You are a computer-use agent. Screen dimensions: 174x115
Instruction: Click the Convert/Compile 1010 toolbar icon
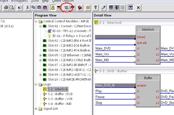pyautogui.click(x=66, y=8)
